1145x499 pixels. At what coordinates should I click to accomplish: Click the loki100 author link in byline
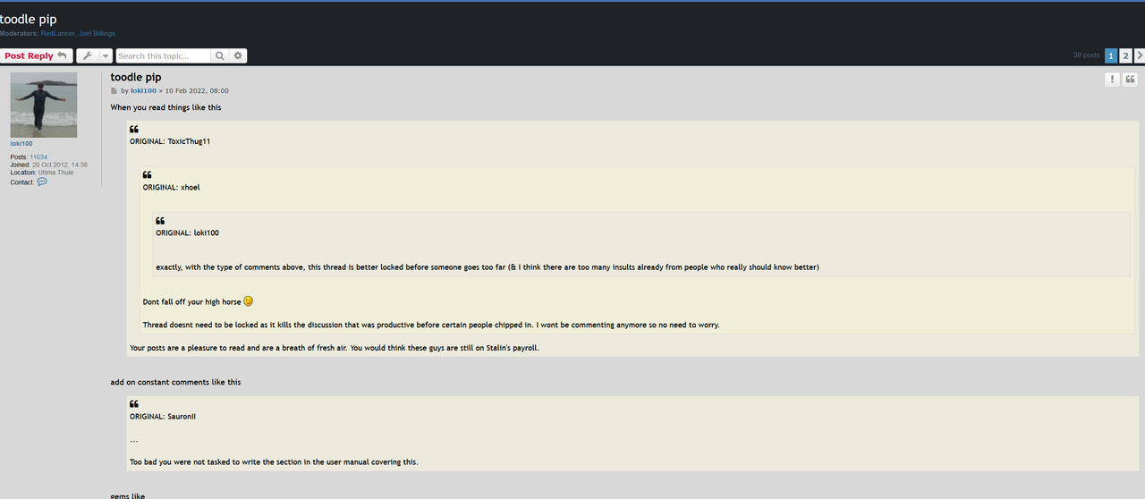143,90
